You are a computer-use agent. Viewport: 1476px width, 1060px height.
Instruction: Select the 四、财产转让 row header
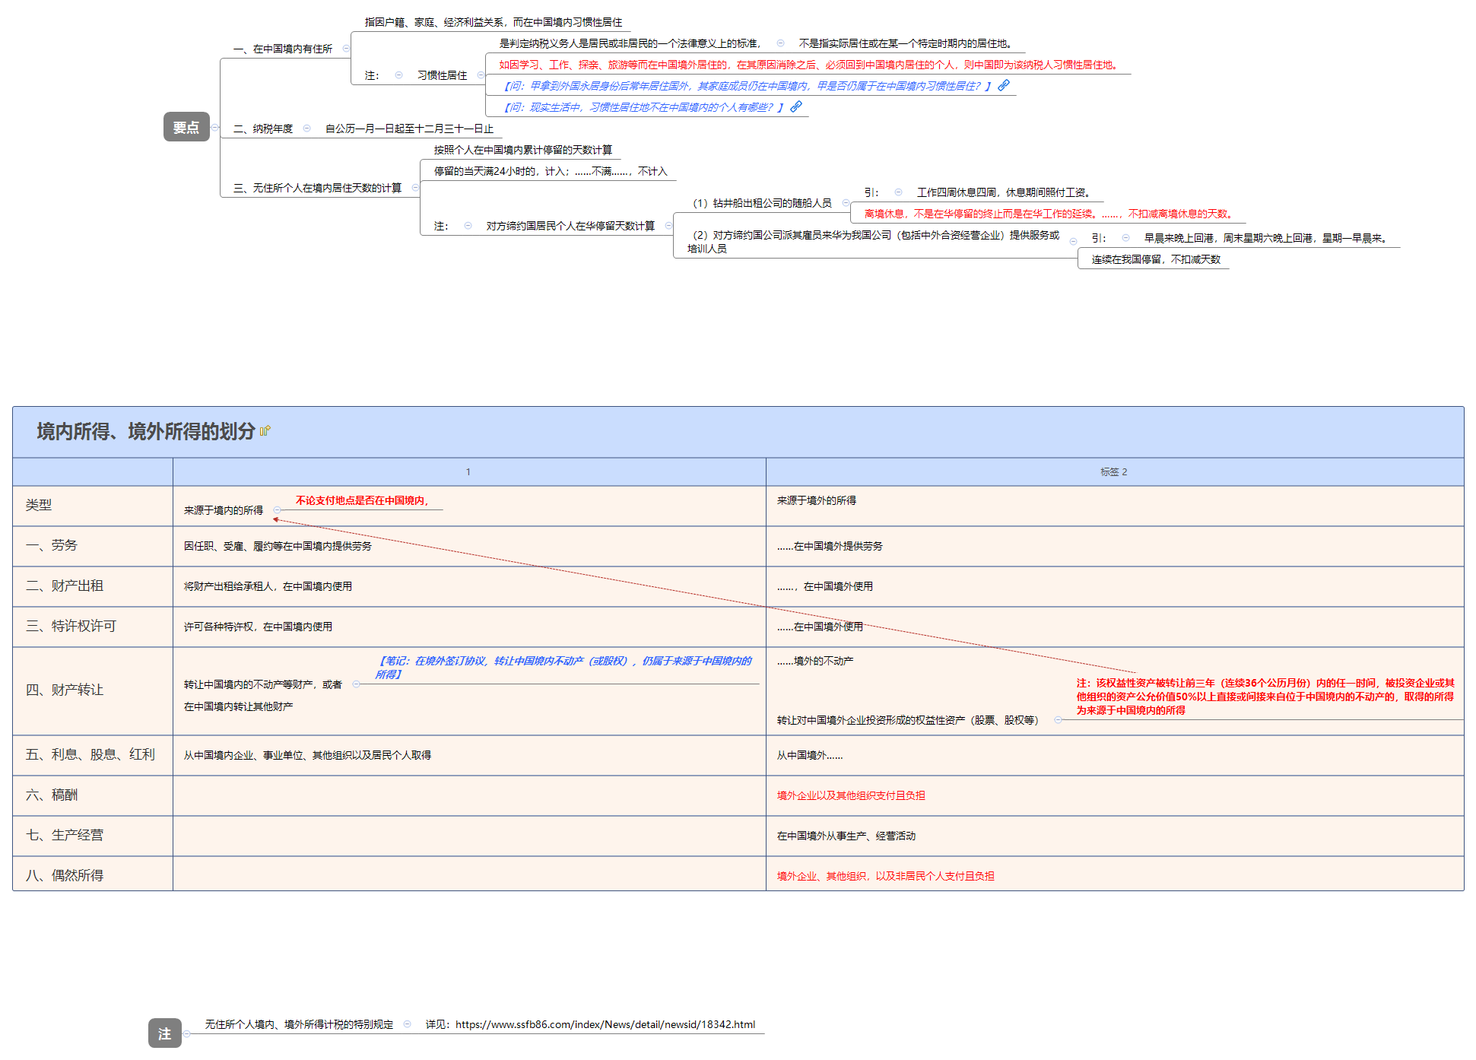pyautogui.click(x=65, y=690)
